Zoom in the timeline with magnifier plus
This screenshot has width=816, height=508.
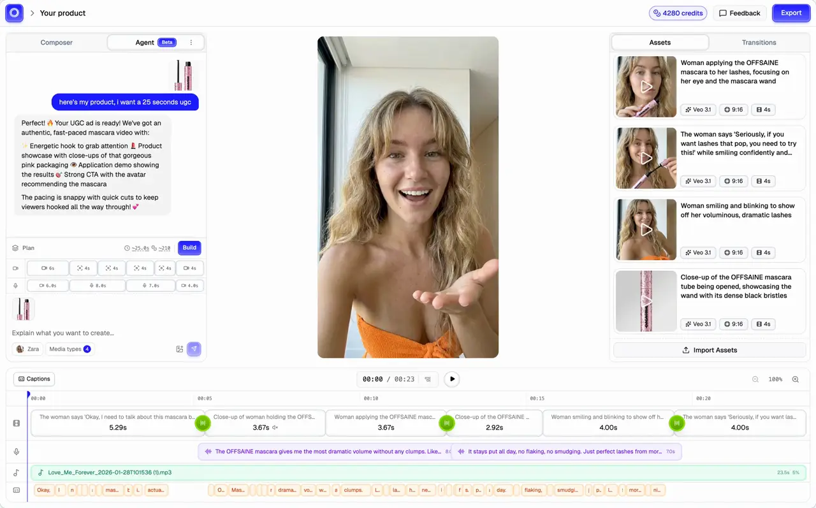[795, 379]
